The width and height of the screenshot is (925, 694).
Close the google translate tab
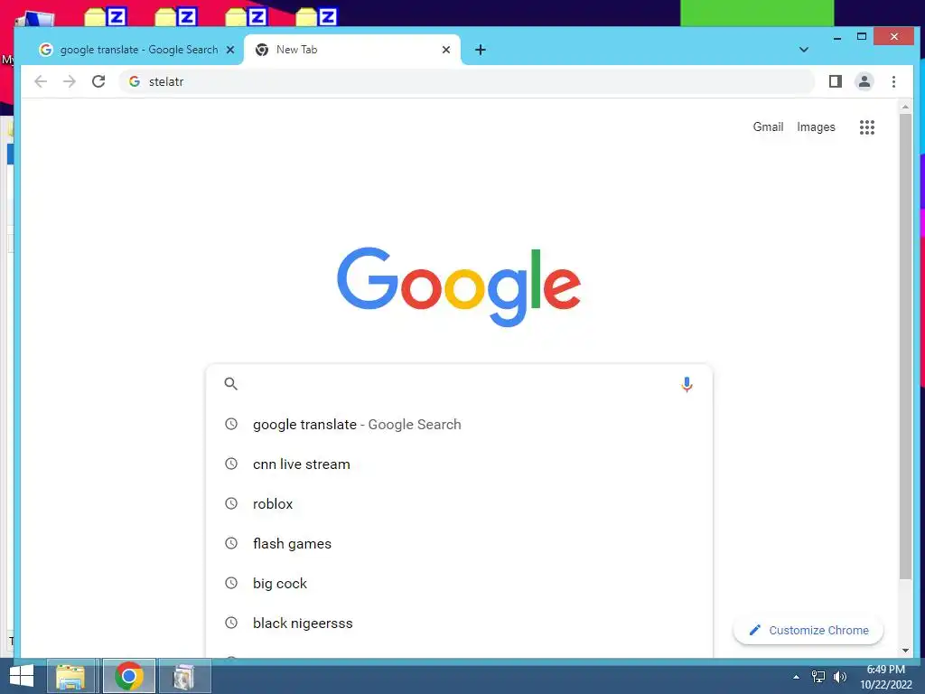[x=230, y=50]
